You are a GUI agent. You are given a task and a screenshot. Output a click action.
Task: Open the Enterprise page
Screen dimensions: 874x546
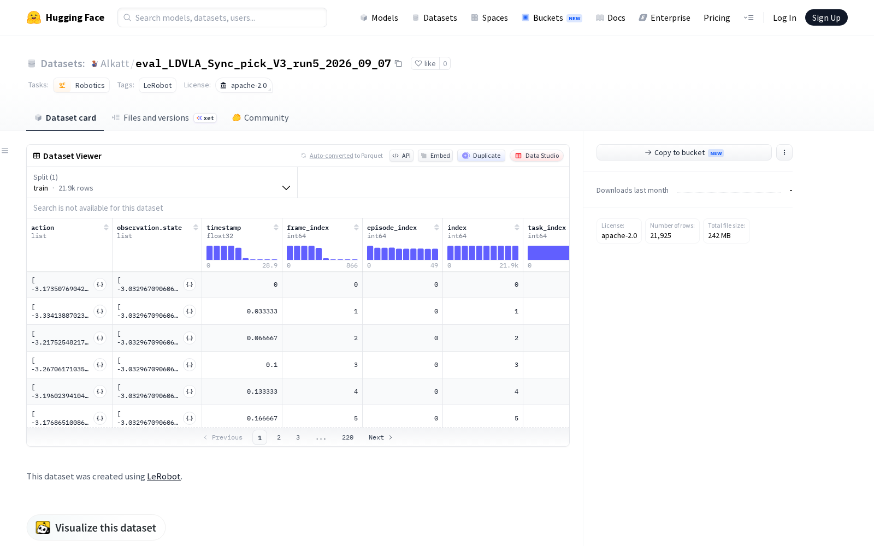tap(664, 17)
